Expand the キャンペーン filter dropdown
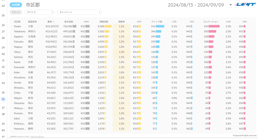 pos(79,12)
